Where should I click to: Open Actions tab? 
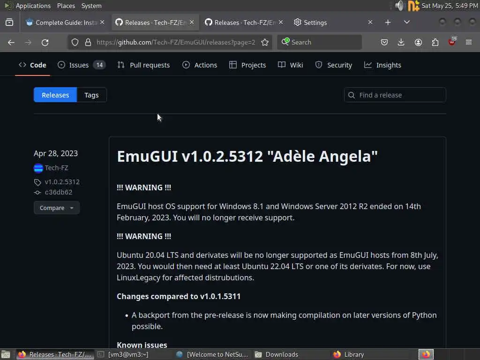tap(200, 65)
